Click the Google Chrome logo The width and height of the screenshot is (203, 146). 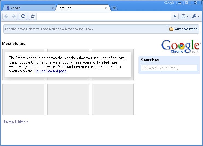[x=180, y=46]
